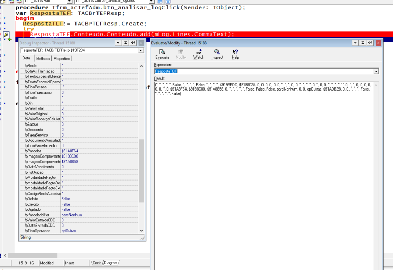Click the fpParcelas value $91A8F64
The height and width of the screenshot is (270, 393).
pos(70,151)
